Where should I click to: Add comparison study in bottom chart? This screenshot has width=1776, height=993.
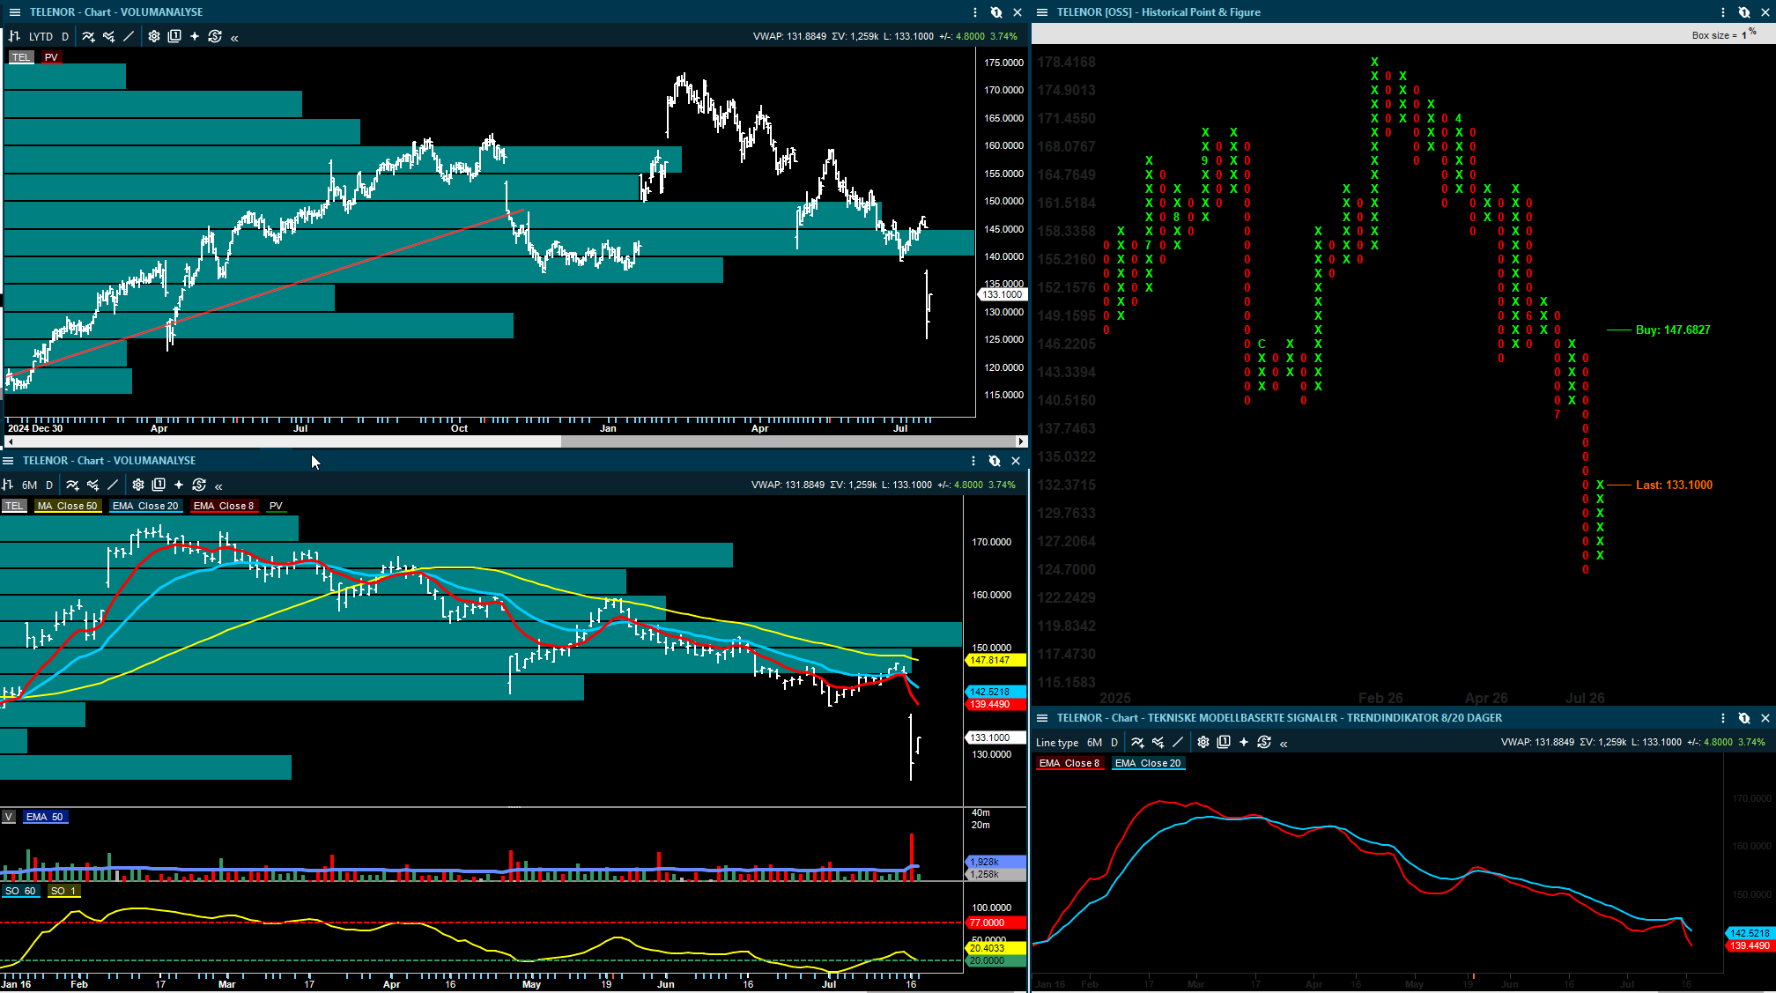pyautogui.click(x=92, y=485)
